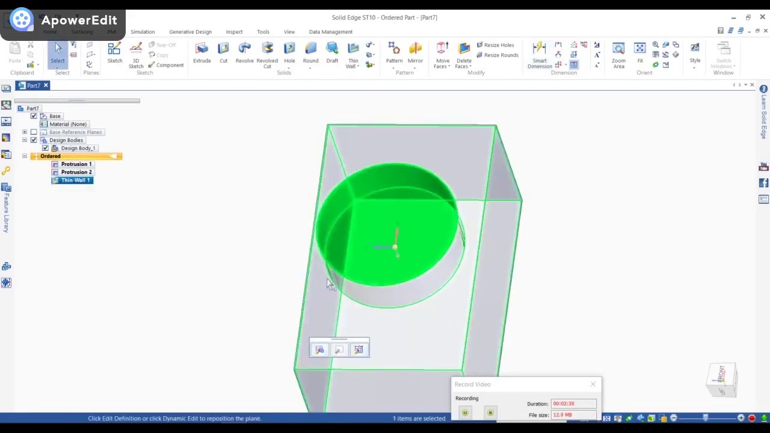
Task: Open the Simulation ribbon tab
Action: pyautogui.click(x=143, y=32)
